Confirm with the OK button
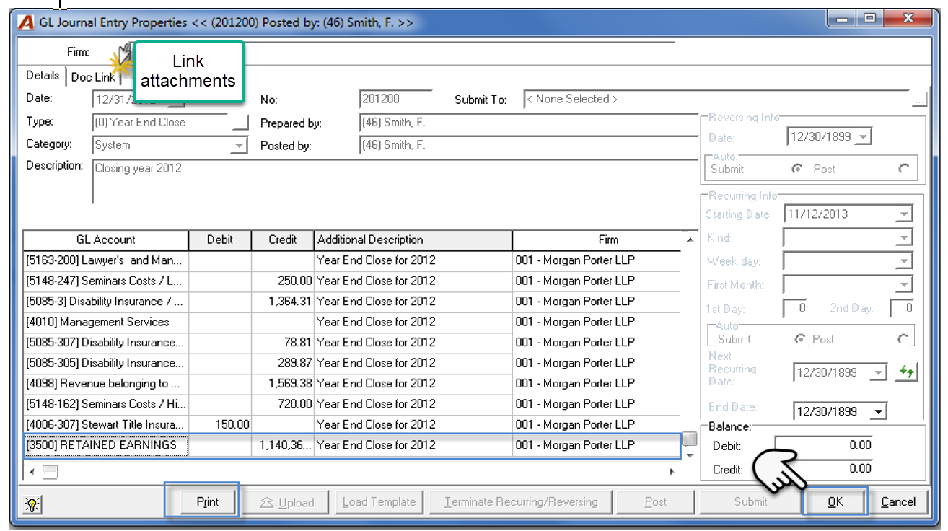948x531 pixels. pyautogui.click(x=835, y=502)
